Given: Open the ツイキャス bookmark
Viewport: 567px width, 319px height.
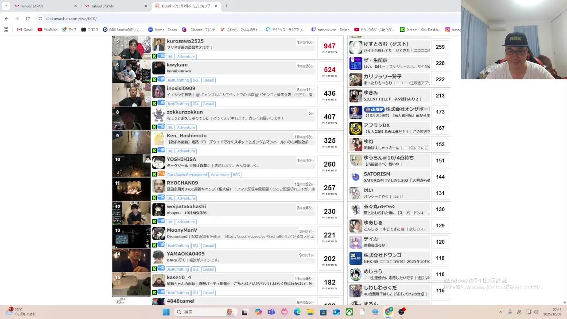Looking at the screenshot, I should point(285,30).
